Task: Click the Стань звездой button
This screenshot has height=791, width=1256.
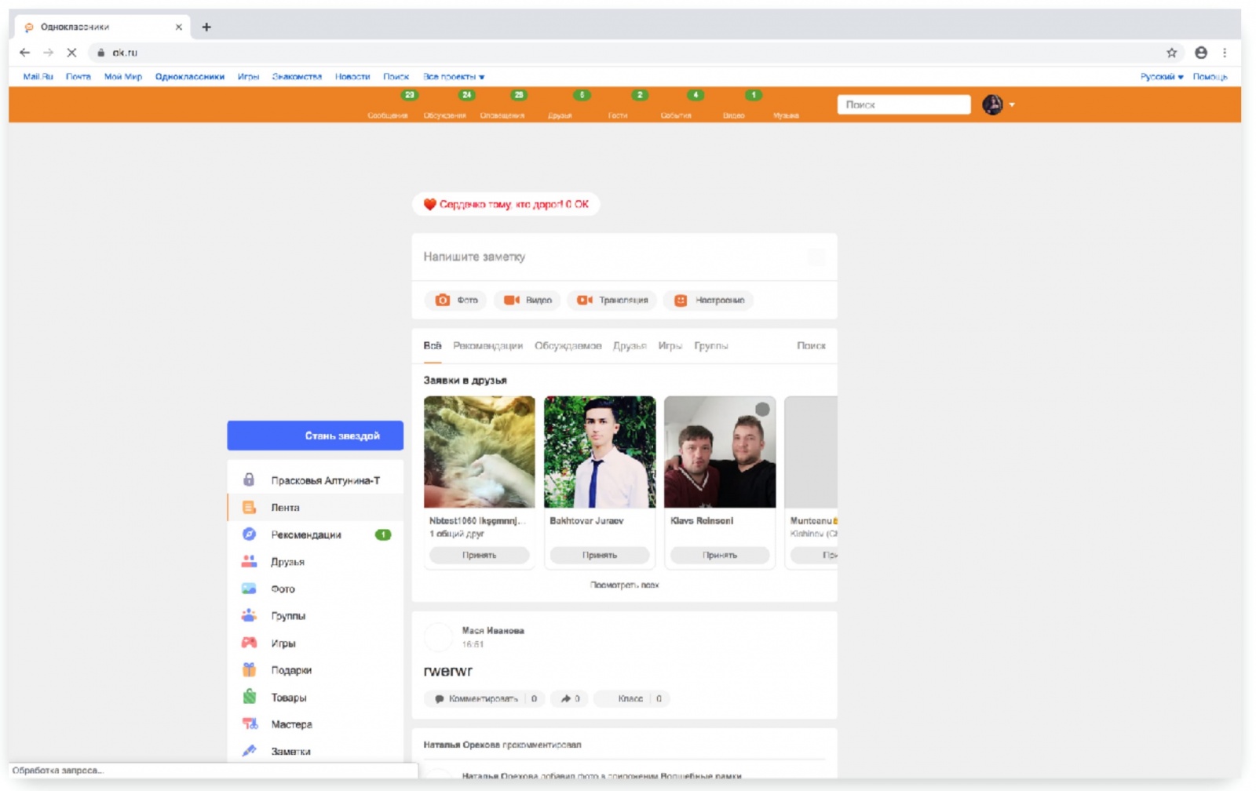Action: pyautogui.click(x=314, y=436)
